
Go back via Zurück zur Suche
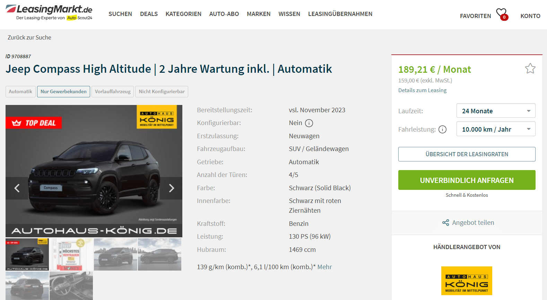tap(29, 37)
